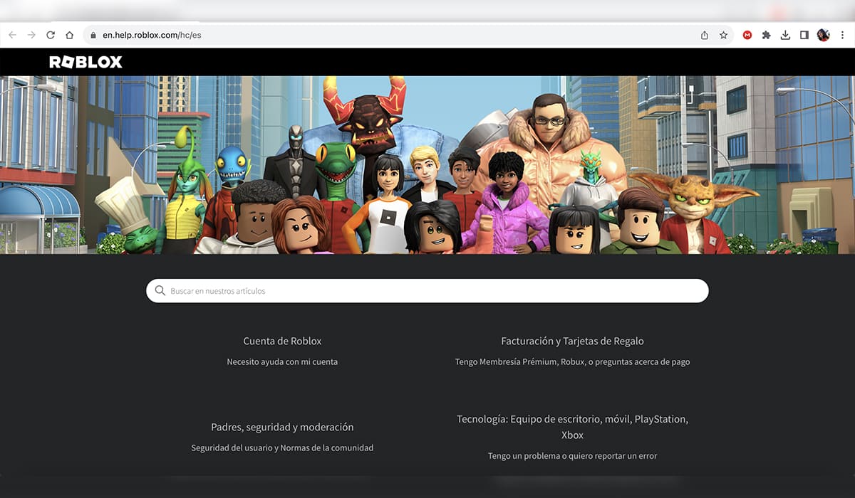Click the 'Buscar en nuestros artículos' search field
855x498 pixels.
click(427, 291)
